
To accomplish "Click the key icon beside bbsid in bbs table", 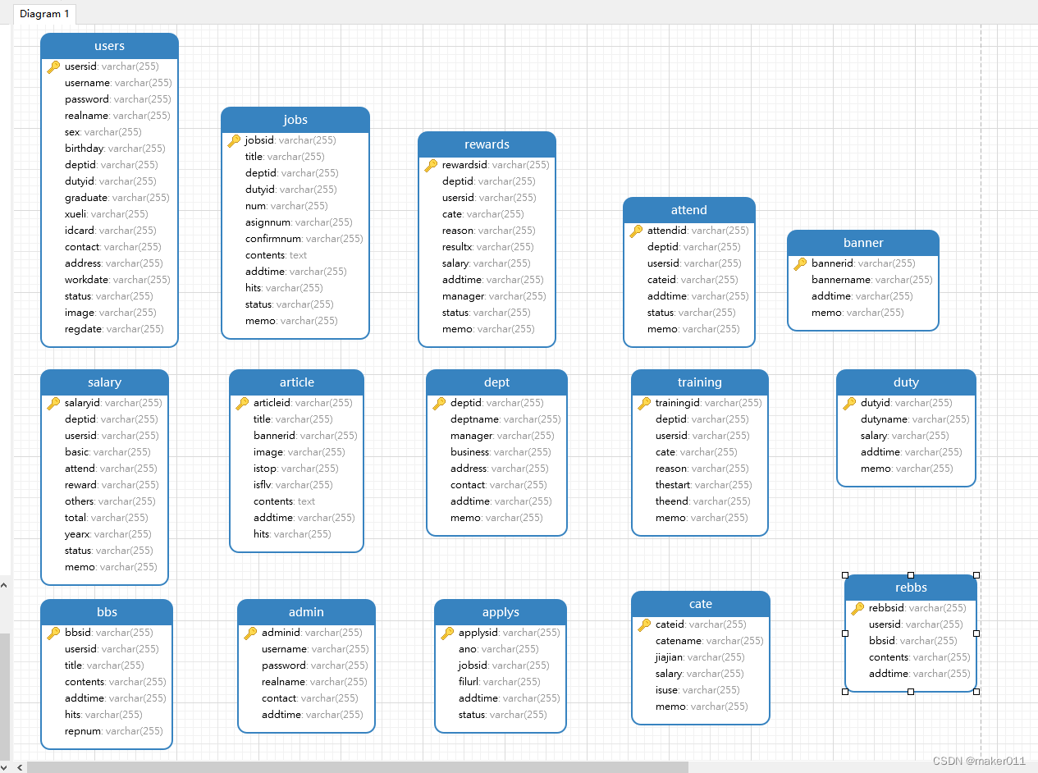I will 53,633.
